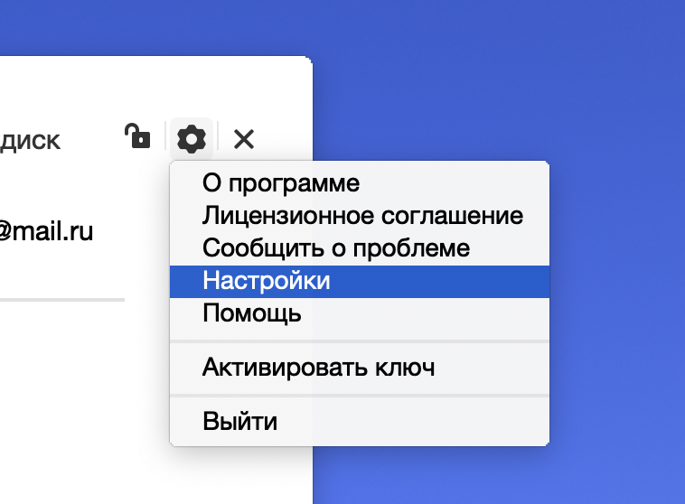The width and height of the screenshot is (685, 504).
Task: Click the separator line above Выйти
Action: 359,396
